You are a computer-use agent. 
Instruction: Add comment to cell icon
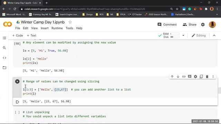pyautogui.click(x=190, y=76)
